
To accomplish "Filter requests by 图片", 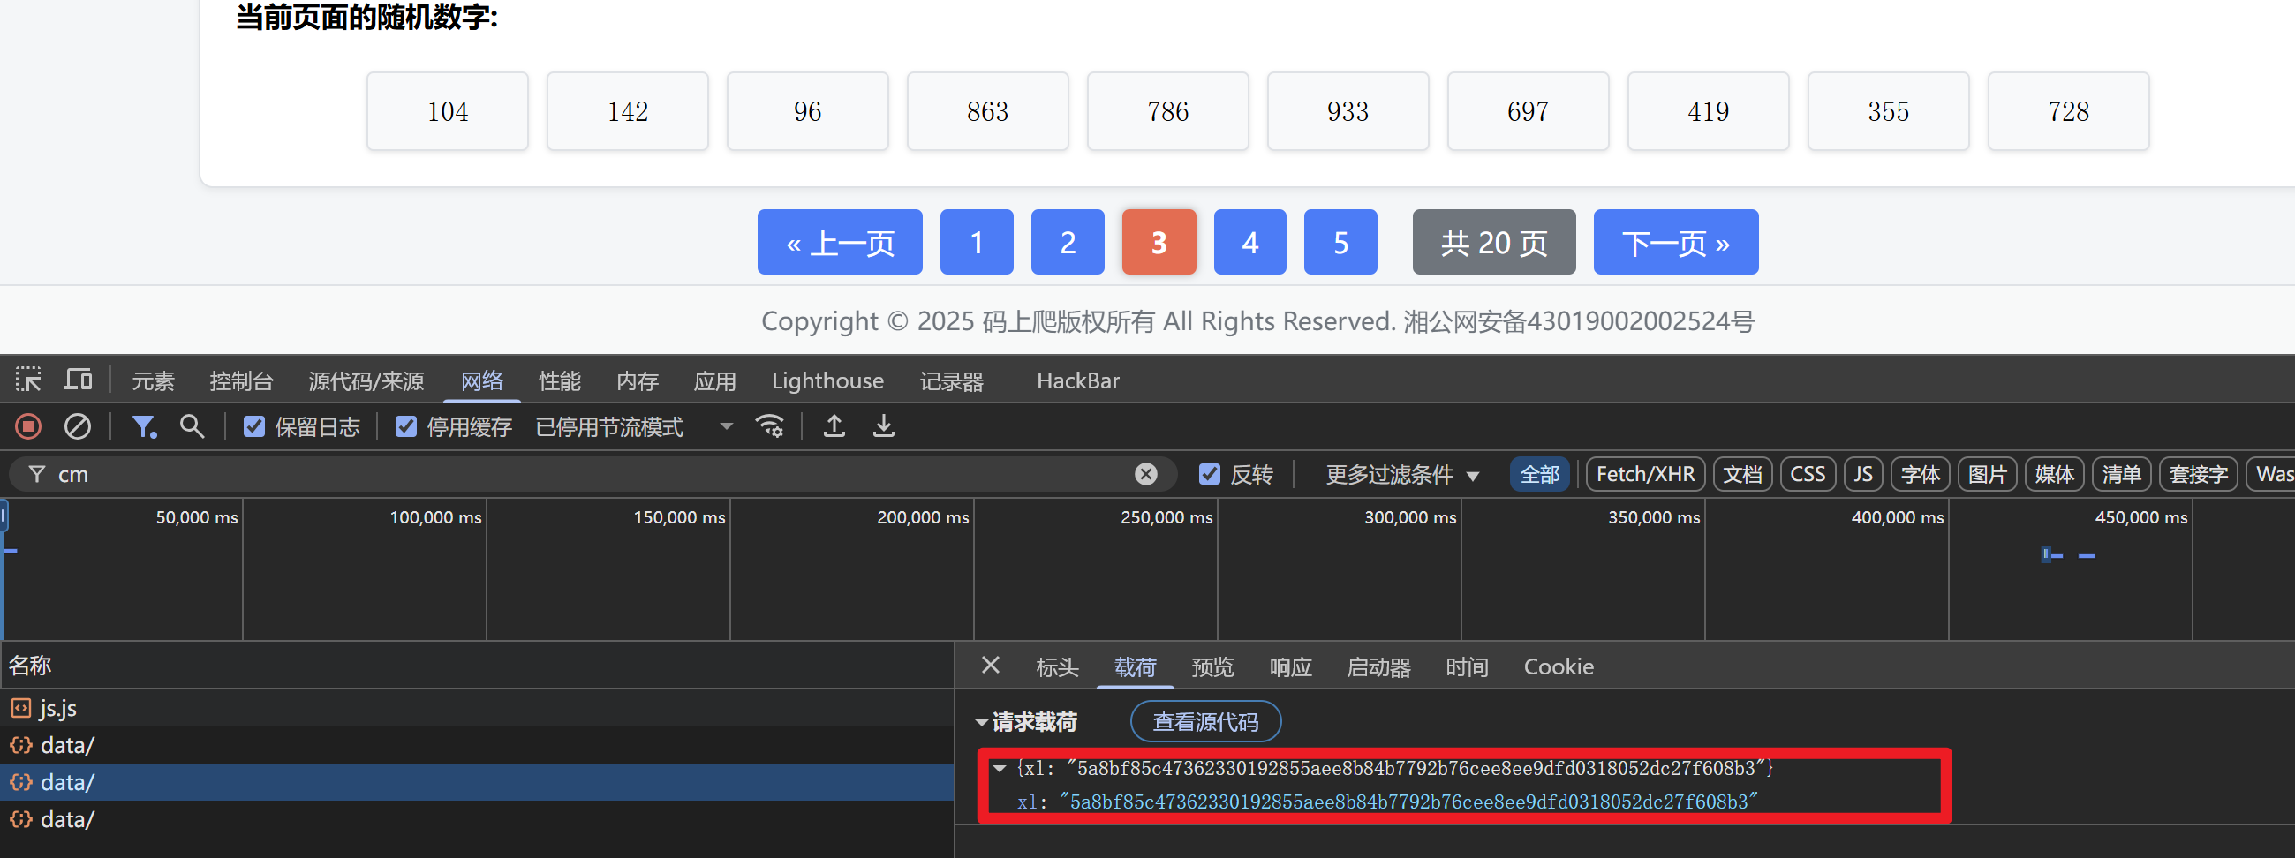I will [x=1987, y=474].
